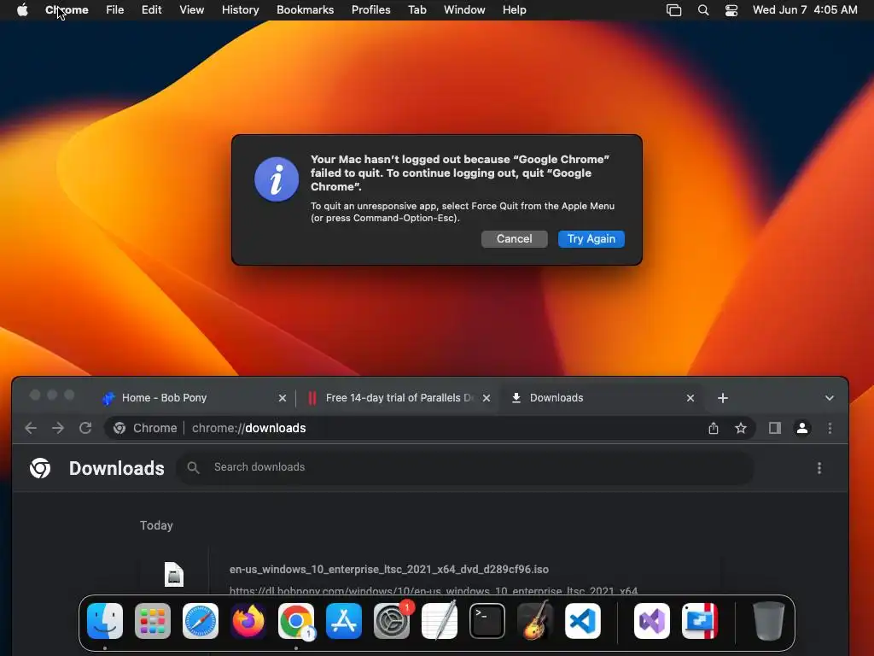Screen dimensions: 874x656
Task: Switch to Home - Bob Pony tab
Action: (192, 398)
